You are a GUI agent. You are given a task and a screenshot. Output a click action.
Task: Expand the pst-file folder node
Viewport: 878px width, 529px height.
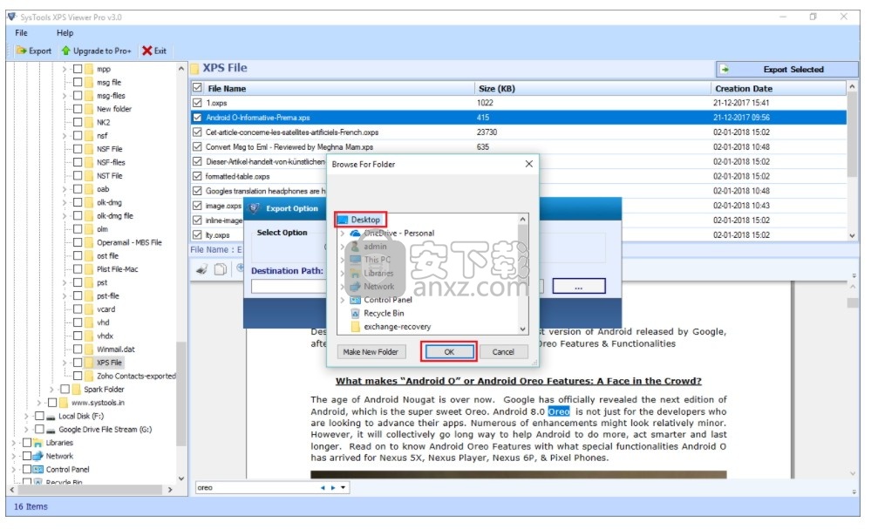[x=65, y=296]
